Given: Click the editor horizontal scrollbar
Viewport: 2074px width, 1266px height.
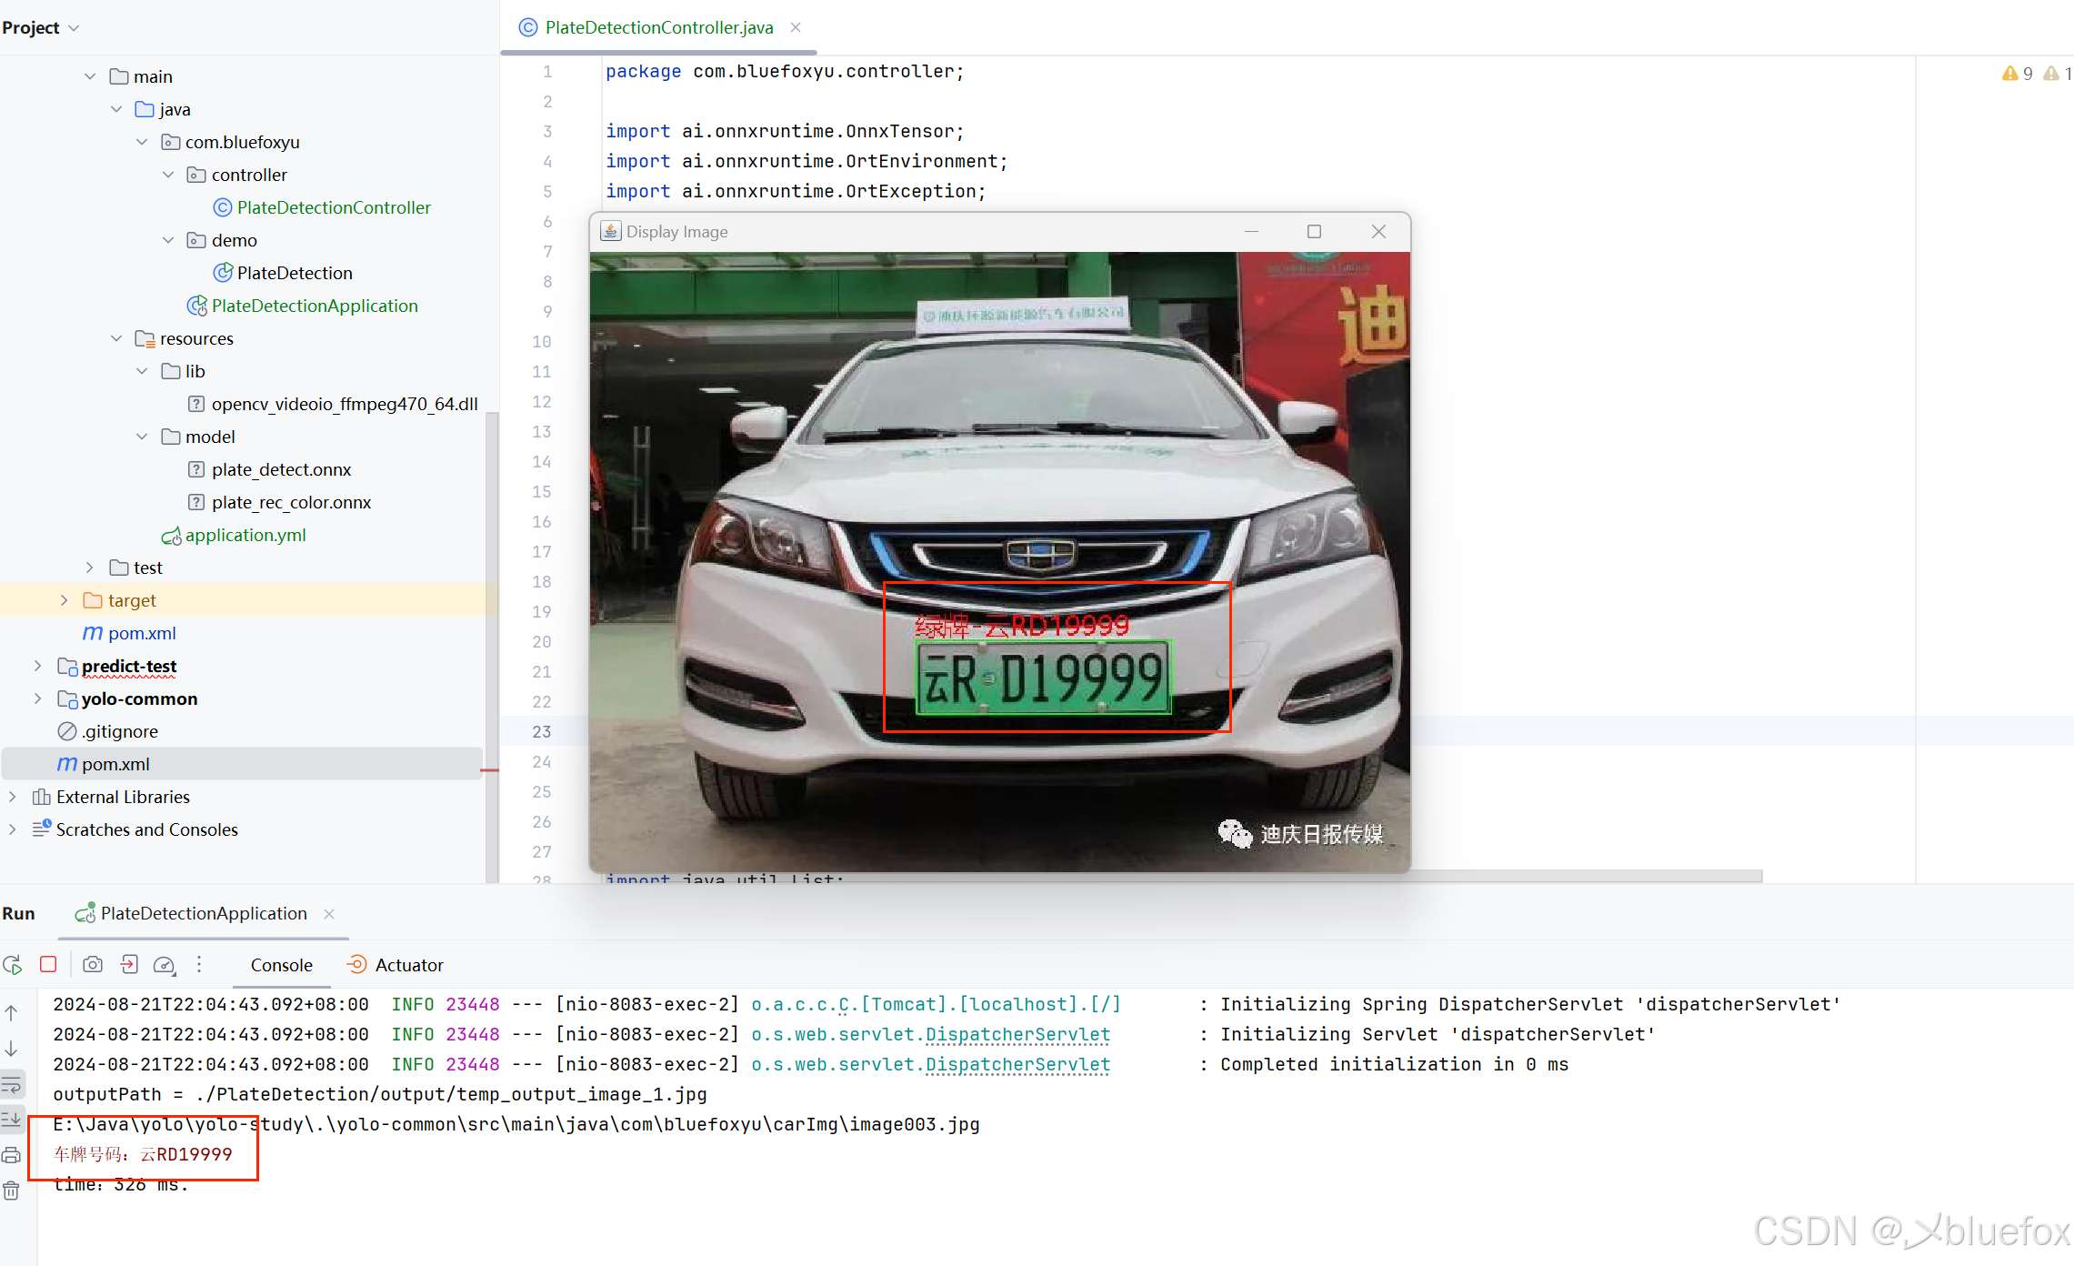Looking at the screenshot, I should 1586,876.
